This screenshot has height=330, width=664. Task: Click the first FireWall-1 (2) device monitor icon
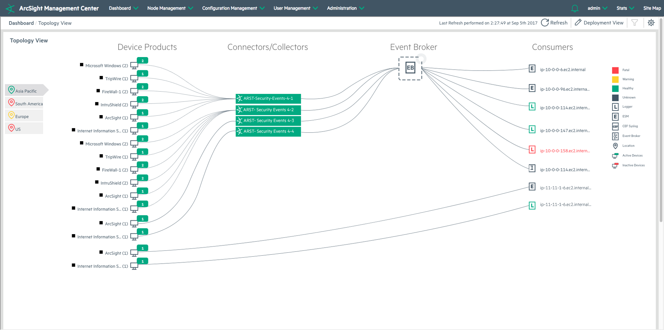(x=134, y=92)
